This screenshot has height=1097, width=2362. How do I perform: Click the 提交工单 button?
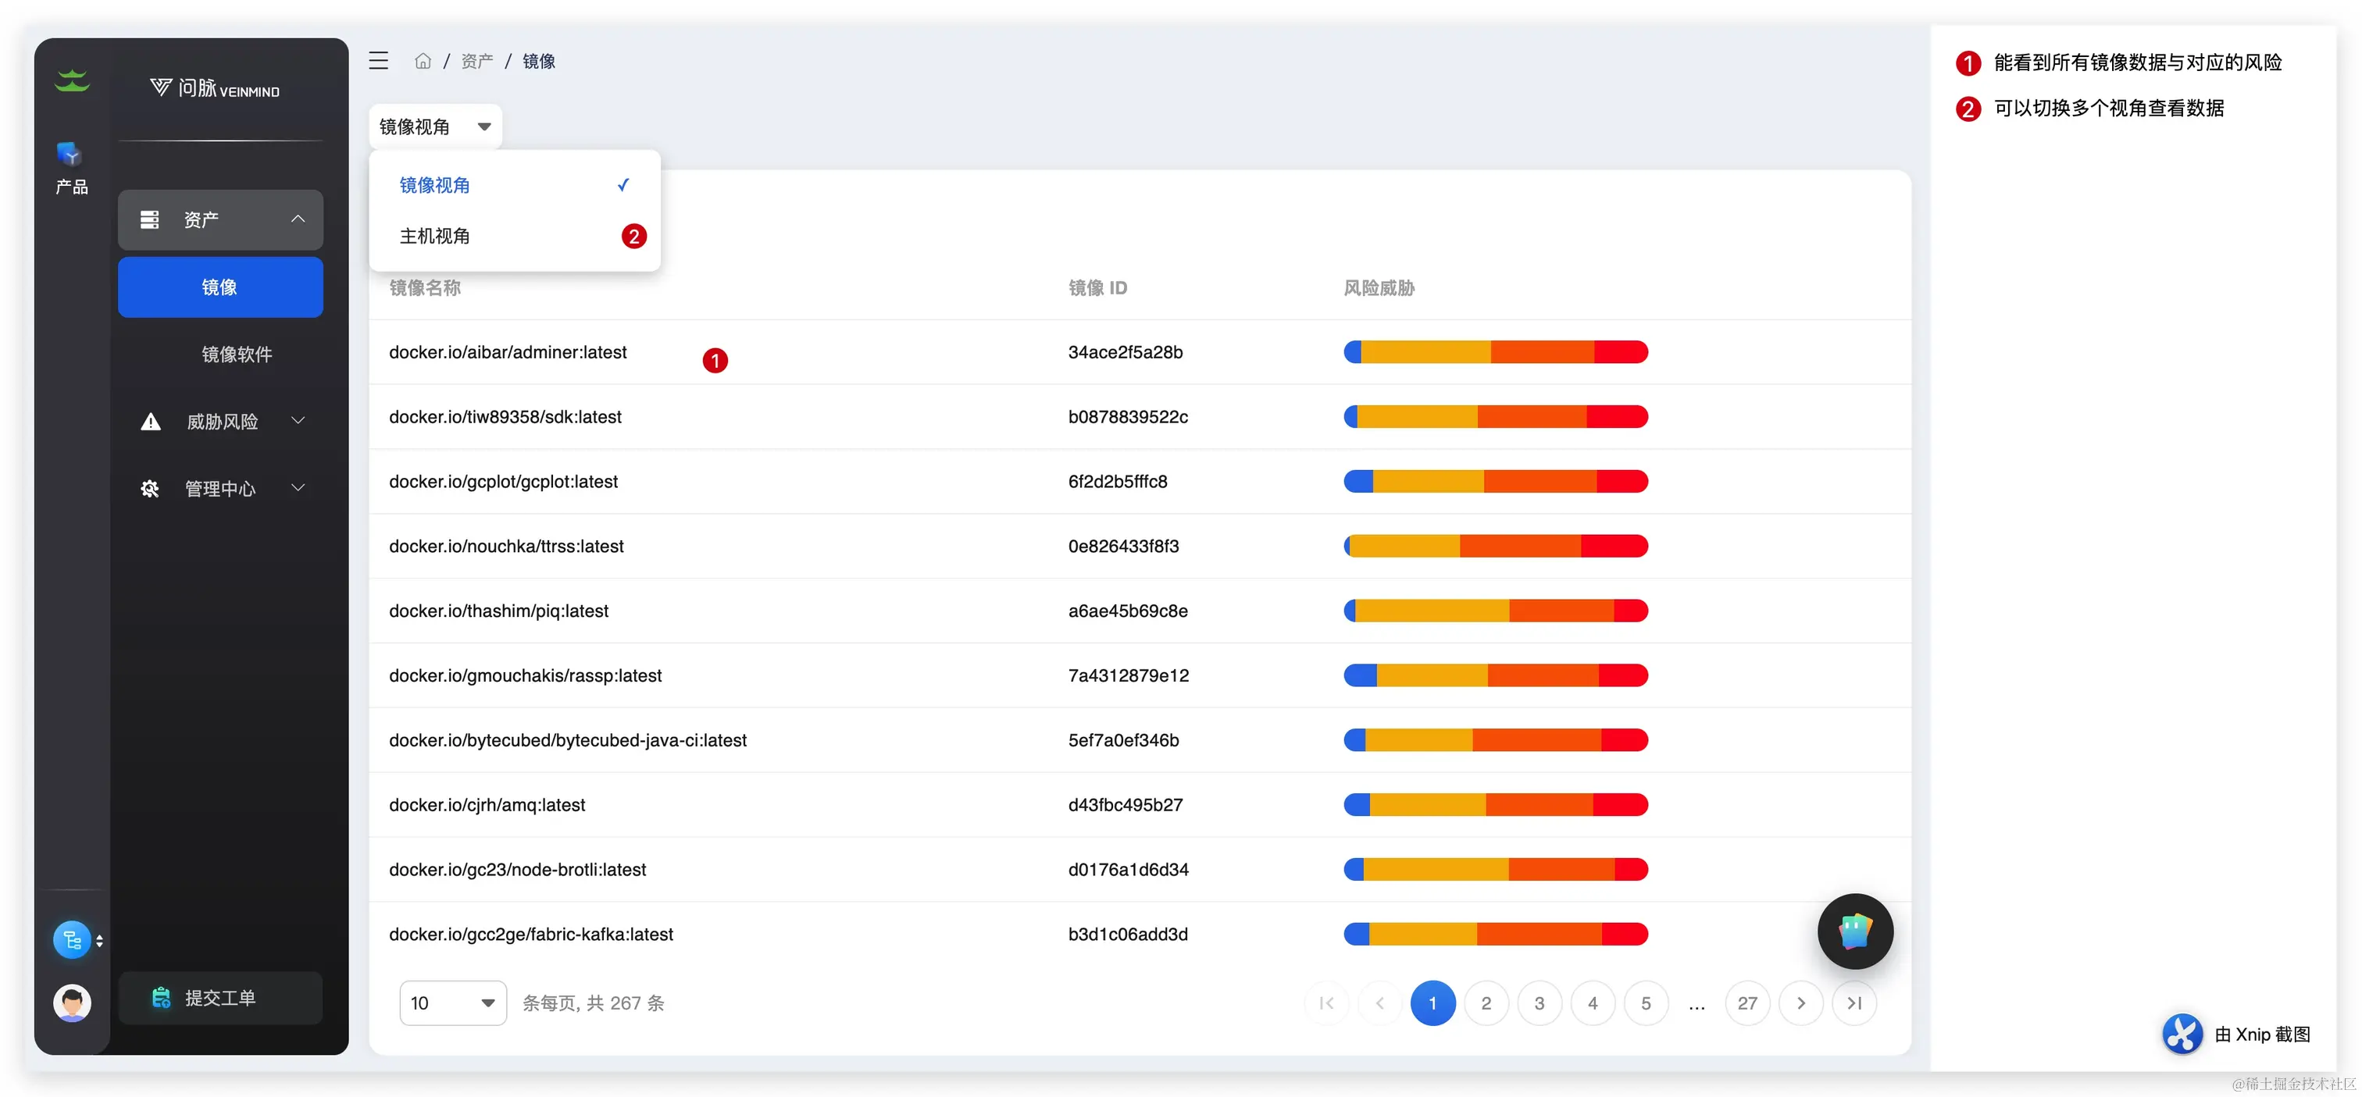click(220, 998)
